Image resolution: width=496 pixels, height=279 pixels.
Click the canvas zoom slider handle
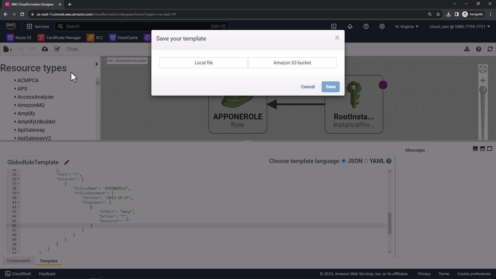point(483,90)
